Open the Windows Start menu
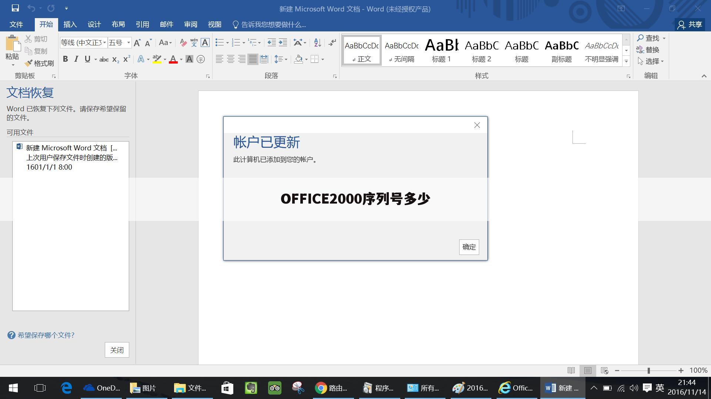 (13, 388)
